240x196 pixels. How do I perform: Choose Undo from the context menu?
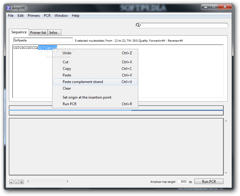(x=95, y=53)
